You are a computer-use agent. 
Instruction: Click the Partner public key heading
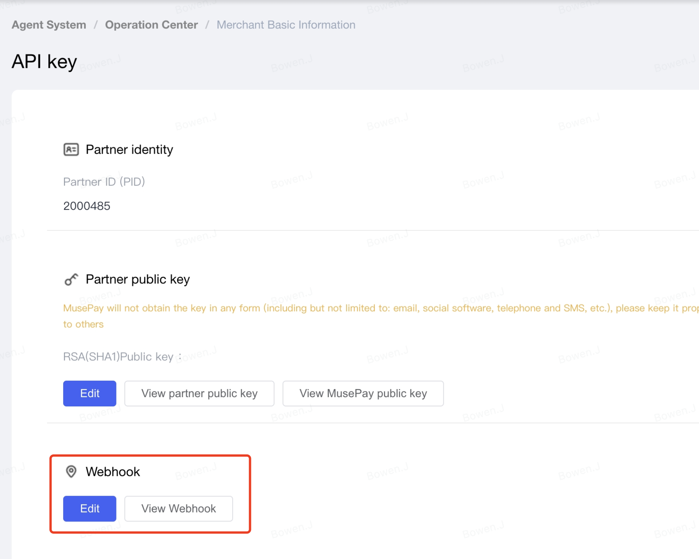tap(138, 279)
